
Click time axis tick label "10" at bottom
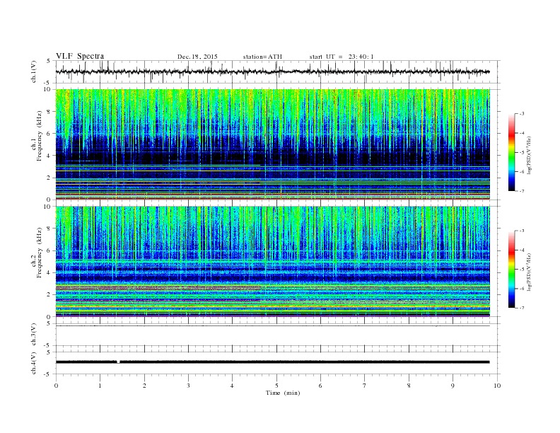497,386
